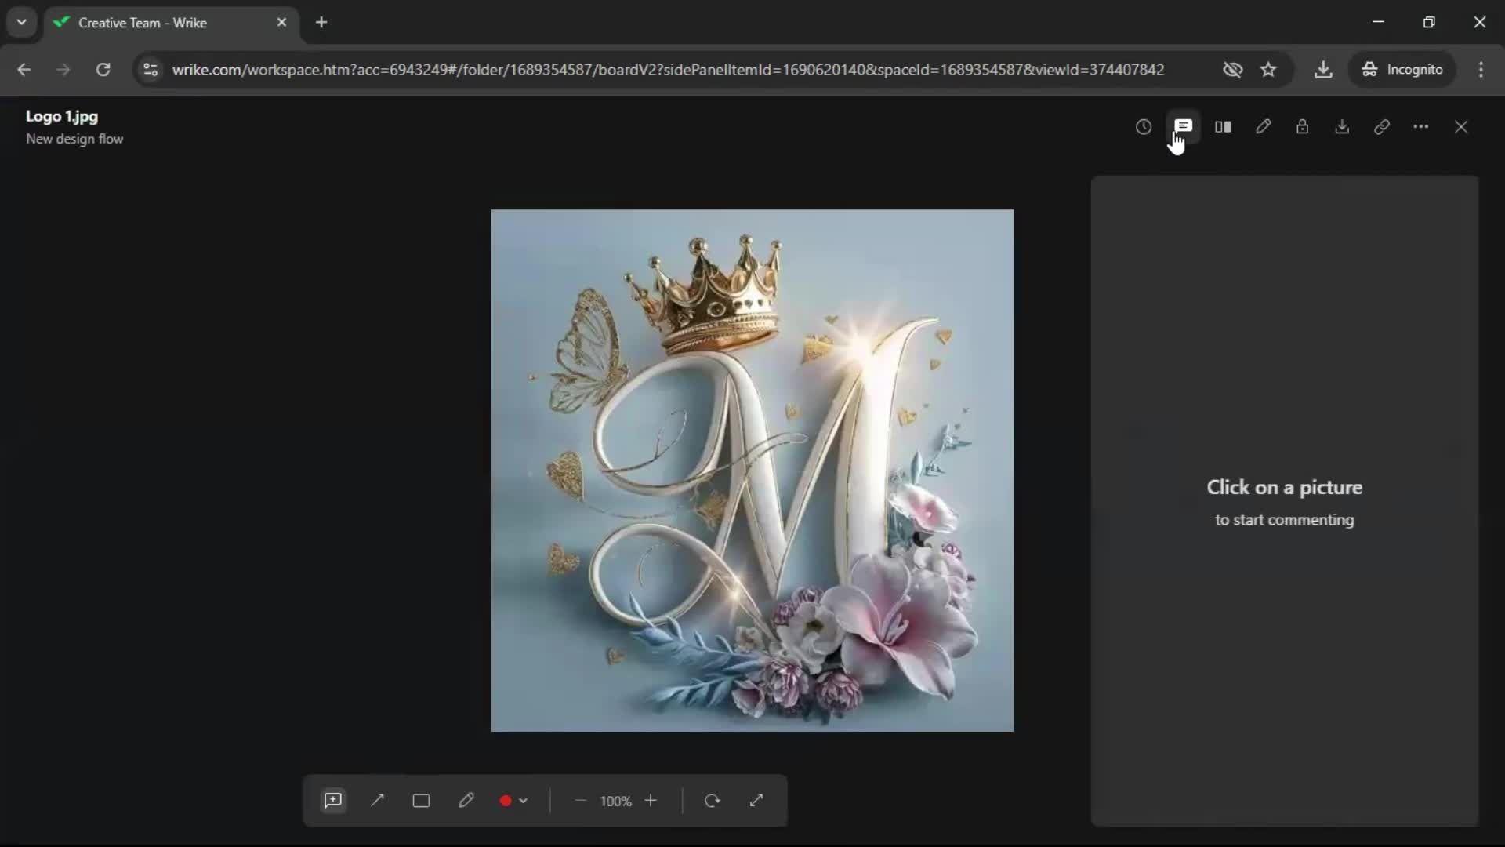Select the rectangle annotation tool
This screenshot has height=847, width=1505.
421,801
